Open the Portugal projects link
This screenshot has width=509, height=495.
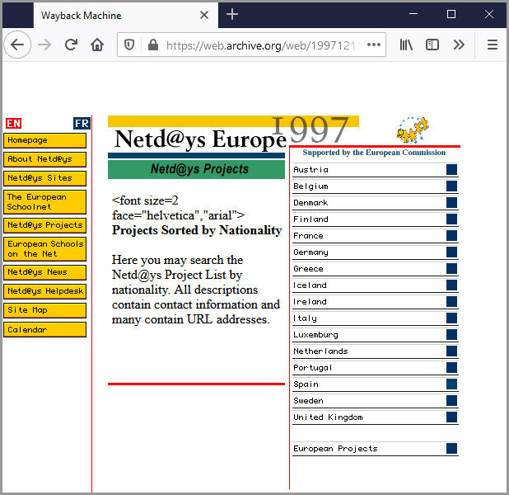pos(313,368)
